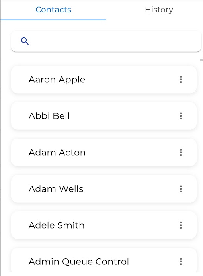Image resolution: width=203 pixels, height=276 pixels.
Task: Click the Aaron Apple name text
Action: click(57, 80)
